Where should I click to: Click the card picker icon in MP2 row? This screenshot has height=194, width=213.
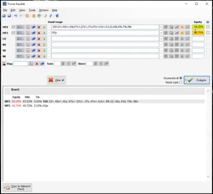pos(28,27)
